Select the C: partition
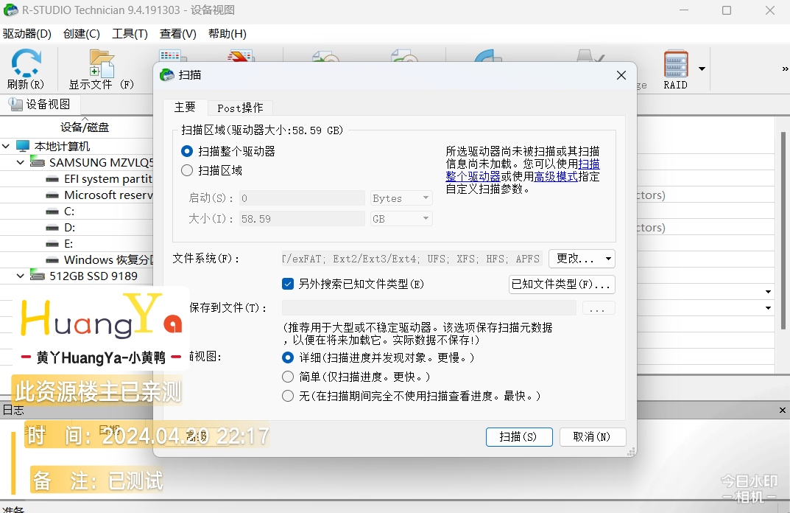The height and width of the screenshot is (513, 790). [x=60, y=212]
